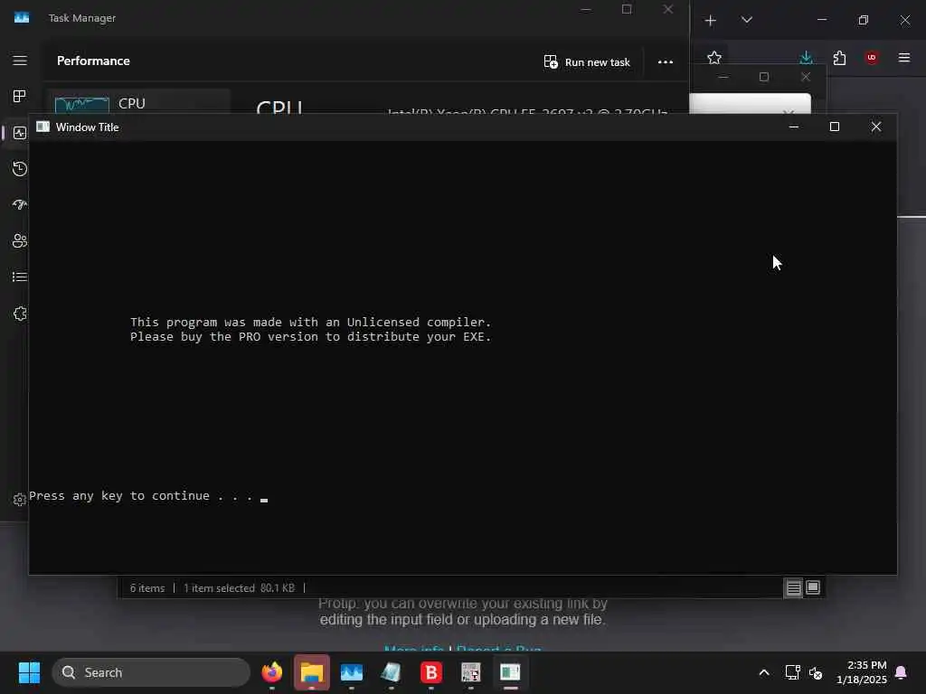Open pixelated icon app on taskbar
The height and width of the screenshot is (694, 926).
[470, 672]
